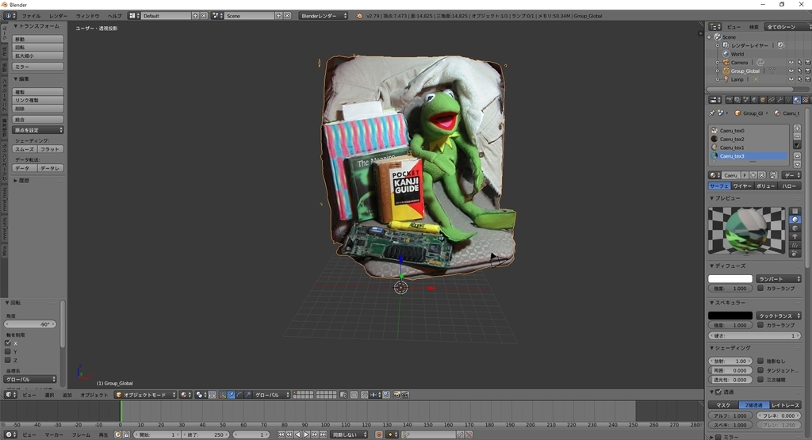812x440 pixels.
Task: Select monkey preview shape icon
Action: click(x=795, y=236)
